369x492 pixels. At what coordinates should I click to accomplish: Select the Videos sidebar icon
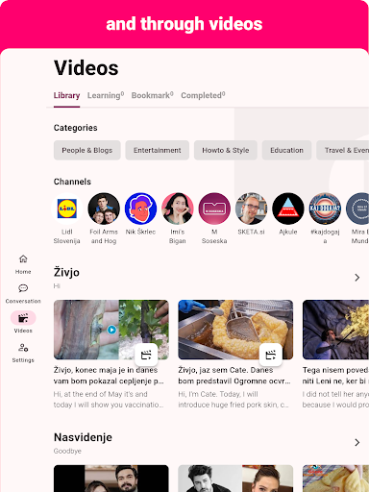23,318
